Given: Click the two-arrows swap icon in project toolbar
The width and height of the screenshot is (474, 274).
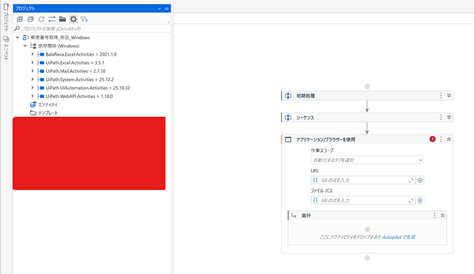Looking at the screenshot, I should pyautogui.click(x=52, y=19).
